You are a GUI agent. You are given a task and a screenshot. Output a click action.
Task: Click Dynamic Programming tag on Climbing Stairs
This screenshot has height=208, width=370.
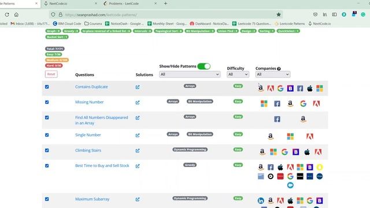tap(190, 150)
